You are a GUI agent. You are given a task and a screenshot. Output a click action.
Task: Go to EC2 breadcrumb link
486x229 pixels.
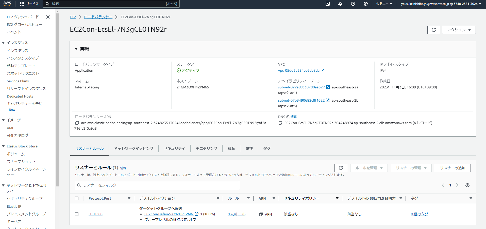(x=73, y=17)
